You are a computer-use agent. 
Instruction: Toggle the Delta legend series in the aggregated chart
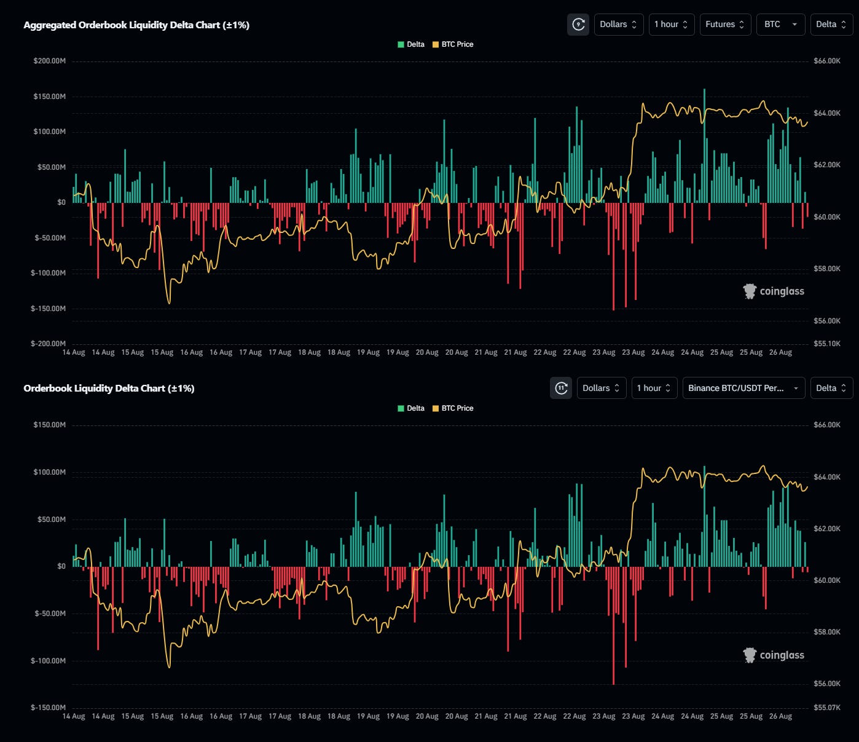[411, 44]
